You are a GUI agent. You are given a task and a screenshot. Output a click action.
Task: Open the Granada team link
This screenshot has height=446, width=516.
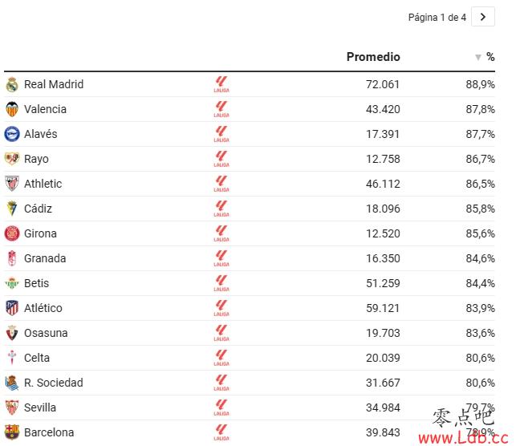pyautogui.click(x=45, y=258)
